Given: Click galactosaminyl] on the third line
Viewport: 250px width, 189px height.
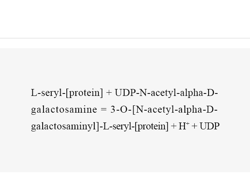Looking at the screenshot, I should pyautogui.click(x=65, y=127).
